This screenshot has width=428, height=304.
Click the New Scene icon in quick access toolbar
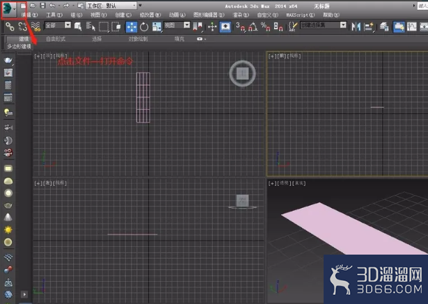[x=23, y=6]
